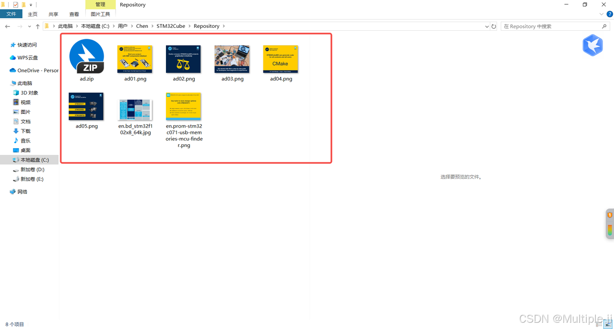614x329 pixels.
Task: Go forward with the forward arrow
Action: 20,26
